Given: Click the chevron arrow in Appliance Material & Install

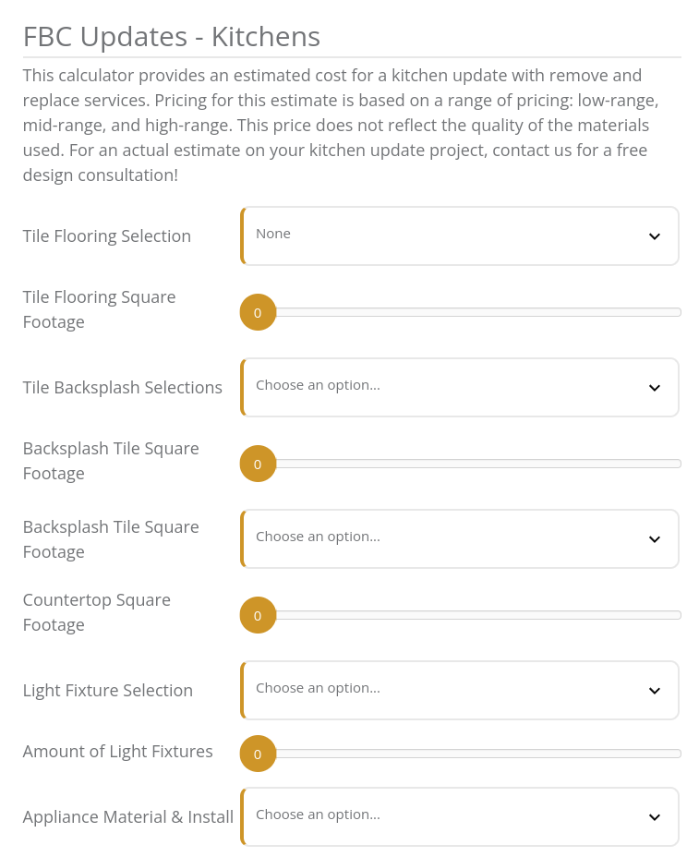Looking at the screenshot, I should pos(654,817).
